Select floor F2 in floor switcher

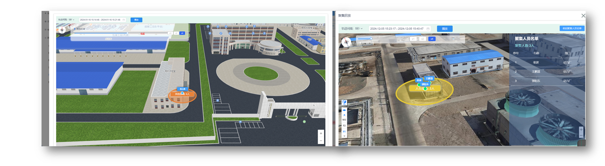point(344,126)
